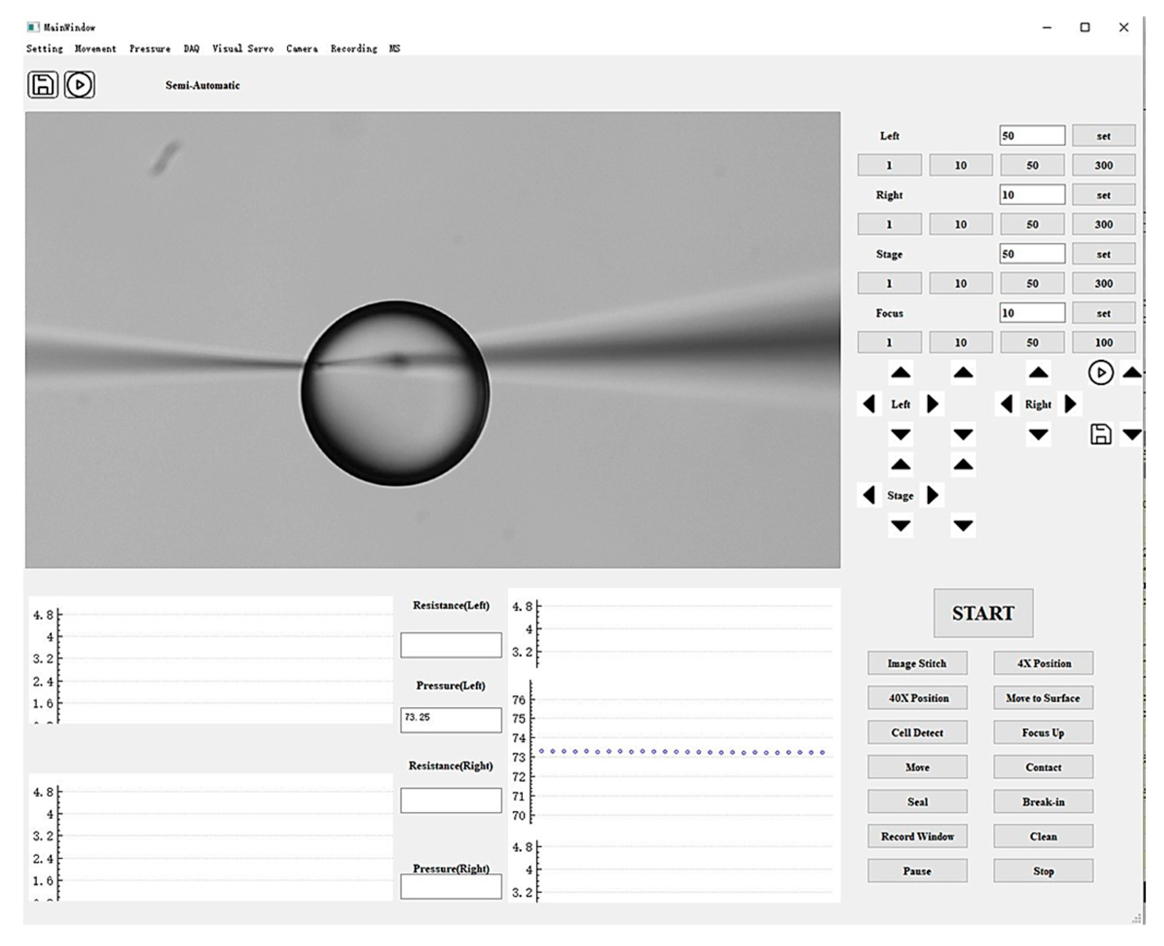Click circled play icon beside Right arrows
Screen dimensions: 1164x946
pos(1100,373)
